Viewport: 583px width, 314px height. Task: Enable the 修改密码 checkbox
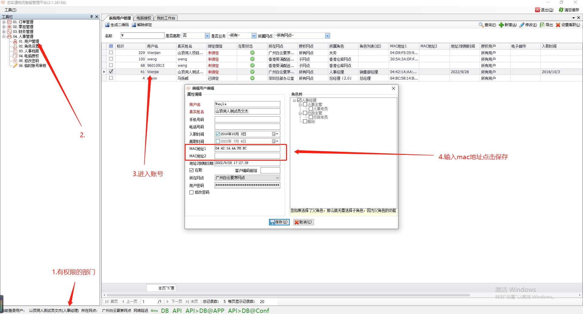[192, 193]
